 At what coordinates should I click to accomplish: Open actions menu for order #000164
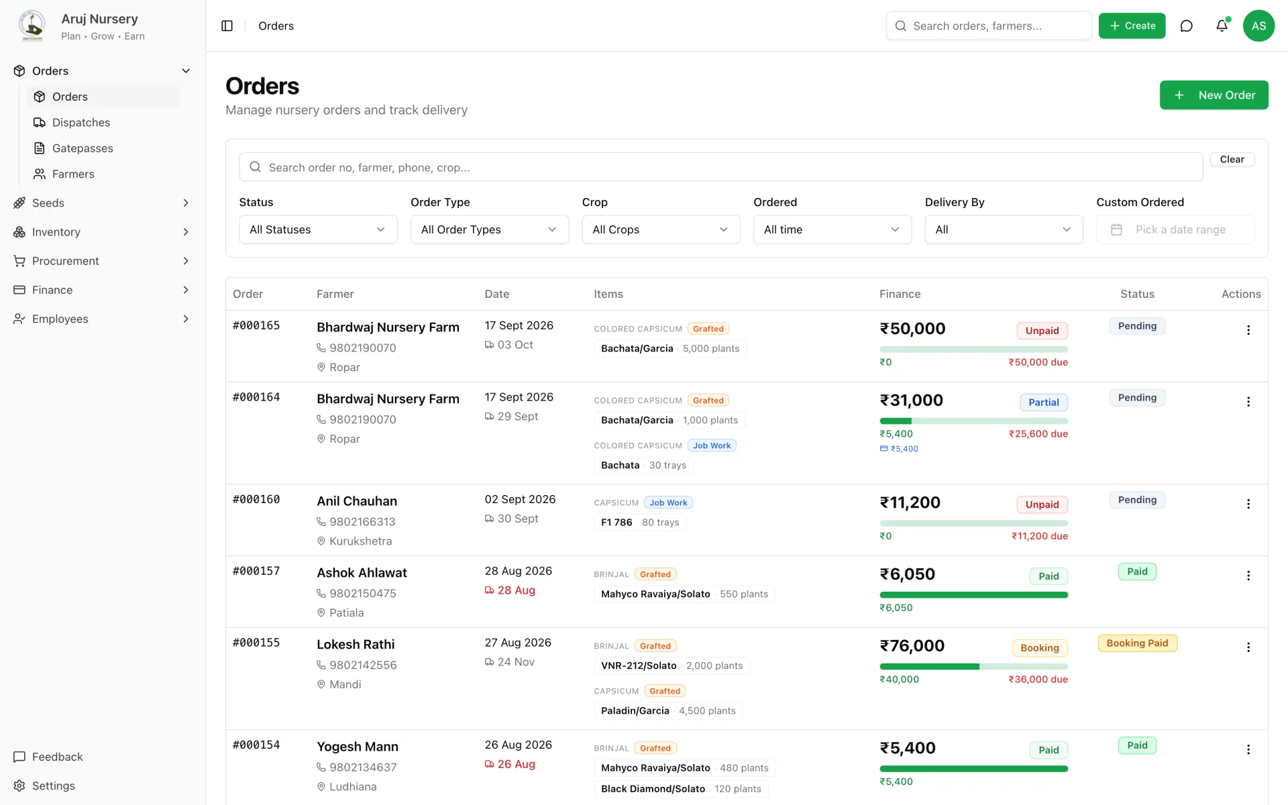coord(1248,402)
